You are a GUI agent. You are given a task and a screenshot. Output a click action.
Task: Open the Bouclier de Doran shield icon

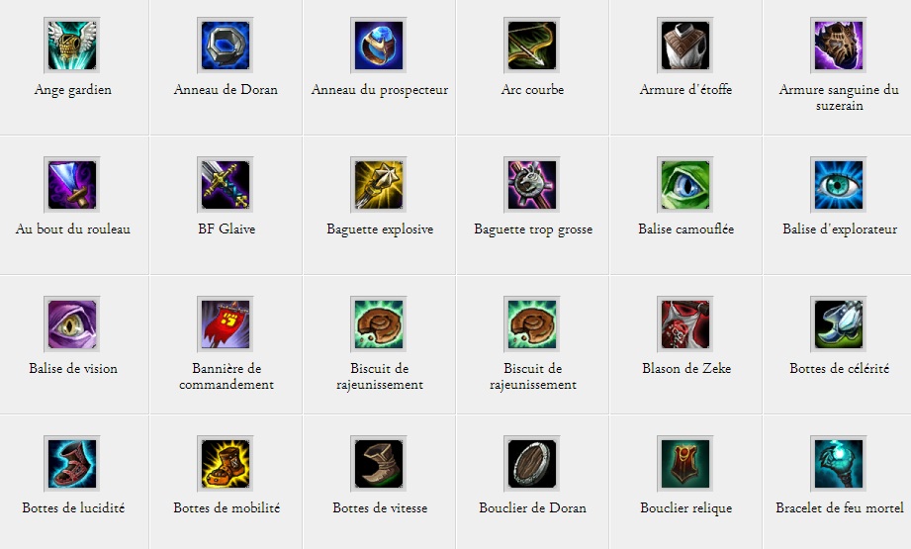[x=532, y=464]
